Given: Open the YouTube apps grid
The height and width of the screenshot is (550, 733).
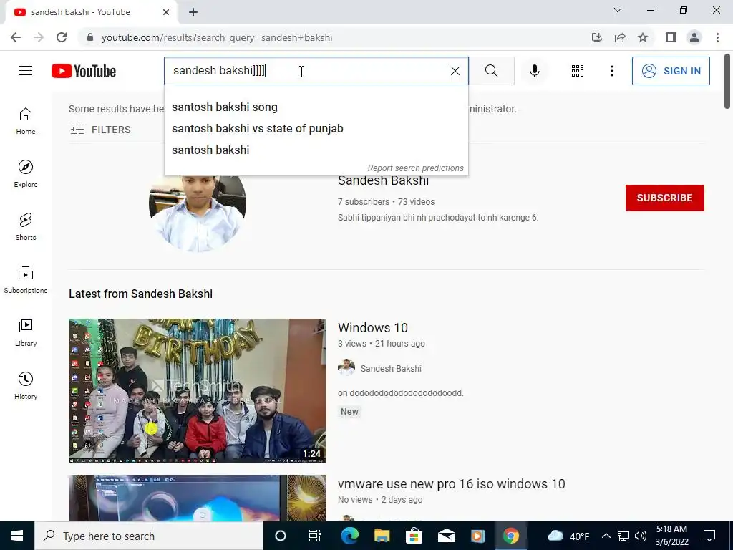Looking at the screenshot, I should (578, 71).
